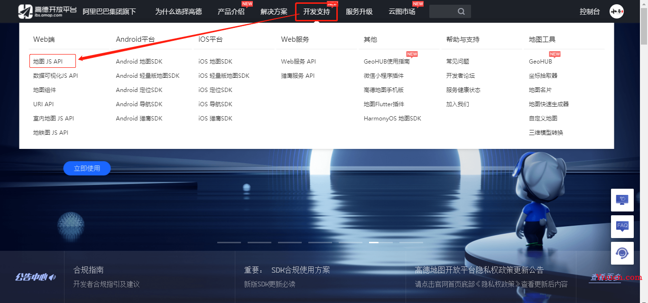
Task: Click the 公告中心 announcement icon
Action: pyautogui.click(x=36, y=277)
